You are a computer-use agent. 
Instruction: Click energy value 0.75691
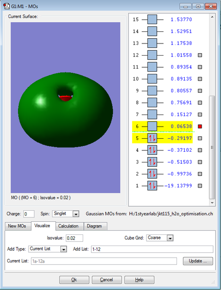tap(181, 102)
